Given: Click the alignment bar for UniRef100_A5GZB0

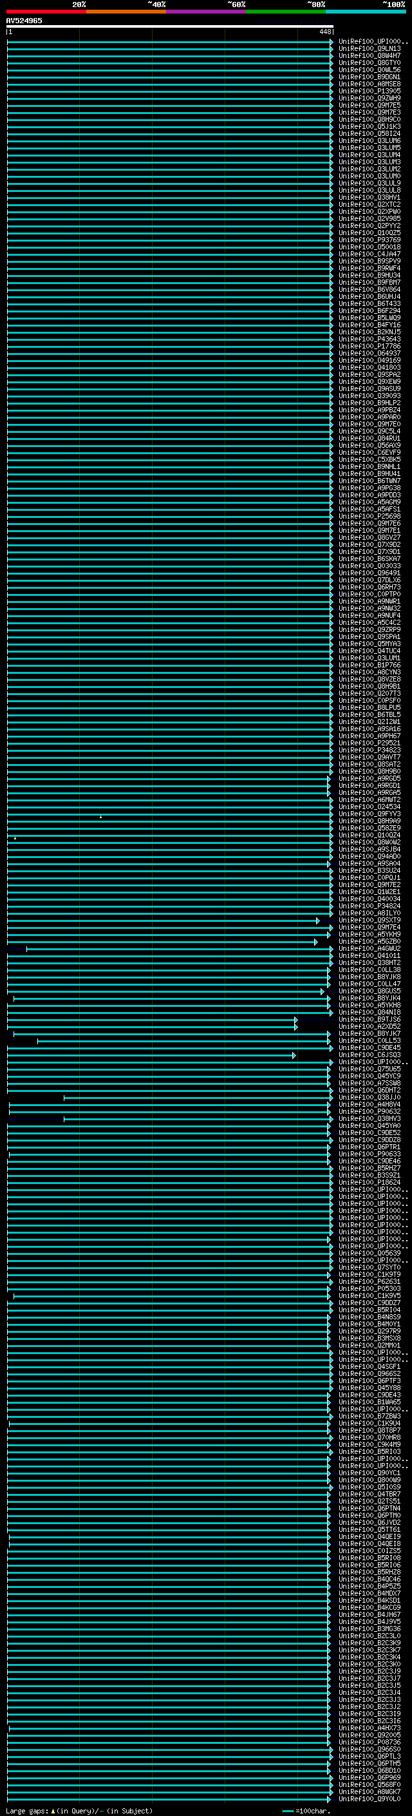Looking at the screenshot, I should point(162,942).
